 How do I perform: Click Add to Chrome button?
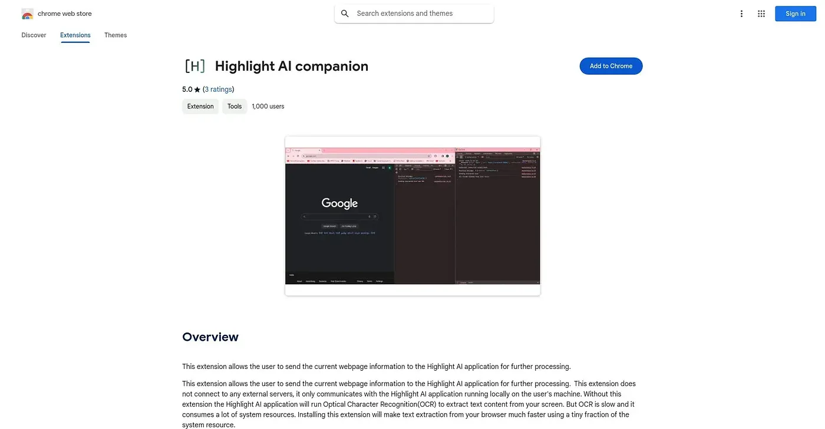coord(611,66)
